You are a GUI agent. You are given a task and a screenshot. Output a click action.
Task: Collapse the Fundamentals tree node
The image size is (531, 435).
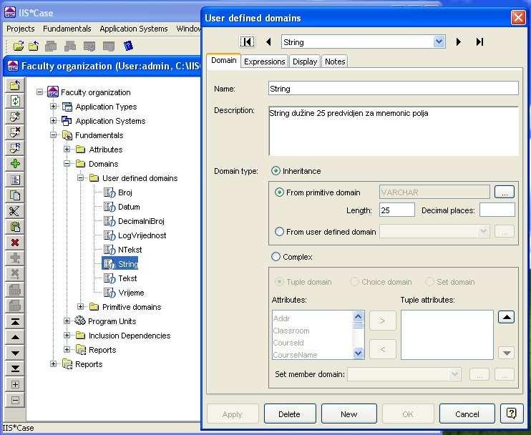point(53,135)
